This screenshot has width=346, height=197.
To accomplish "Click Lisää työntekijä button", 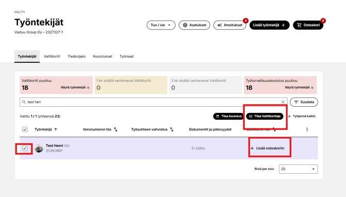I will 269,25.
